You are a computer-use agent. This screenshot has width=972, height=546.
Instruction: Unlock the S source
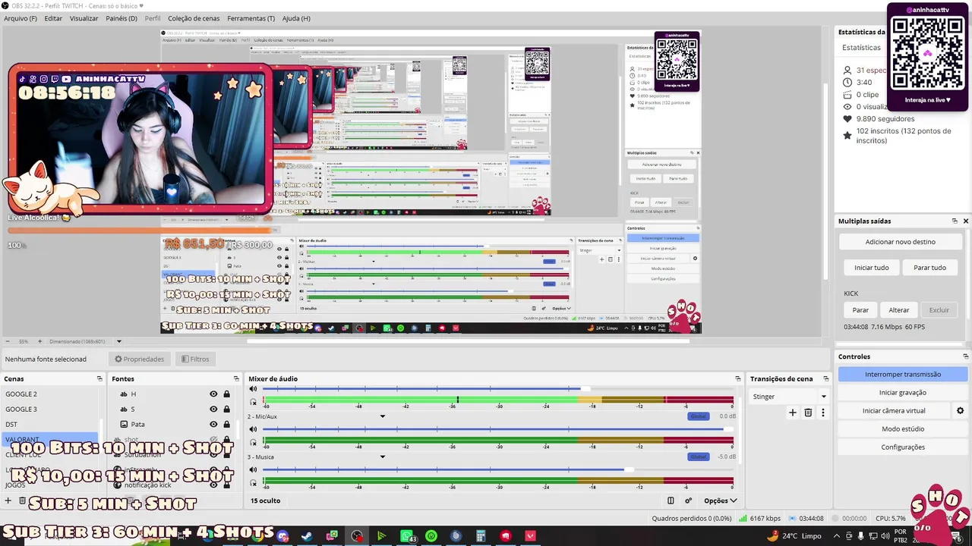tap(226, 409)
